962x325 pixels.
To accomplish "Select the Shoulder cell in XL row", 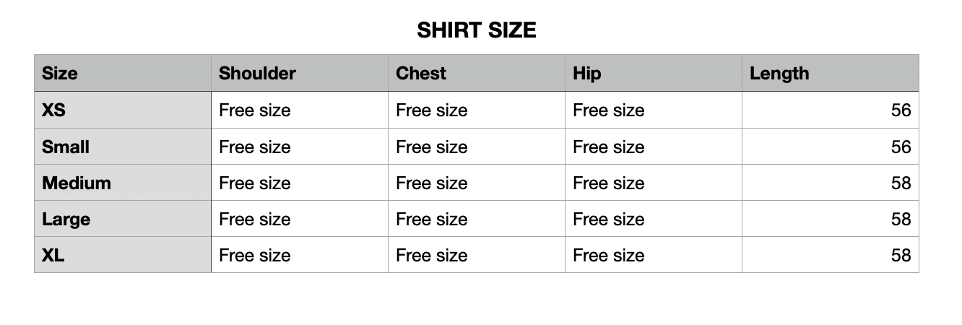I will pos(255,255).
